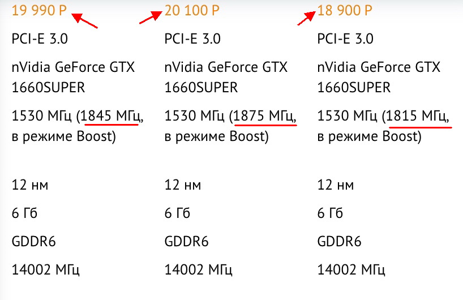Click 14002 МГц in the 19 990 ₽ column
Screen dimensions: 463x300
[45, 269]
